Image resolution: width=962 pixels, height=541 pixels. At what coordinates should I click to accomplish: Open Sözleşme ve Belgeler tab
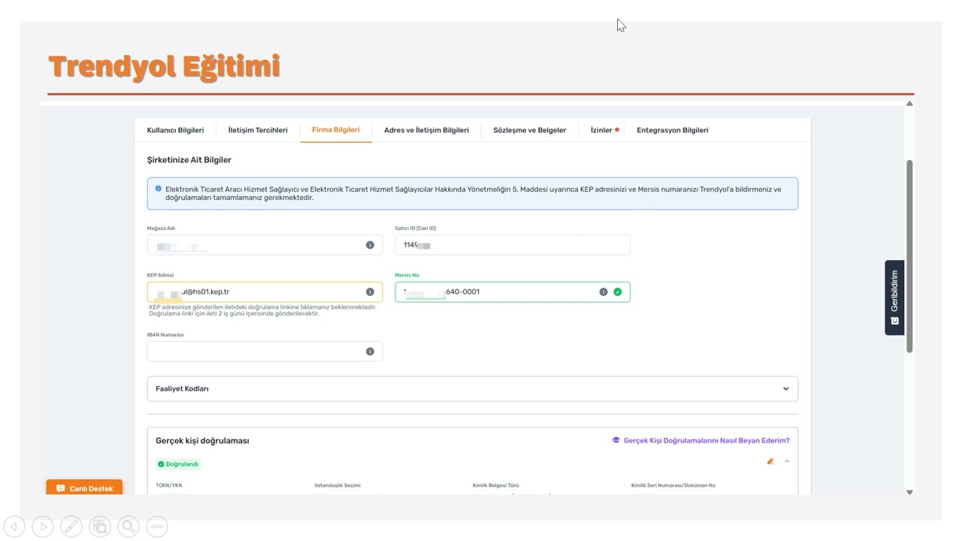tap(530, 130)
